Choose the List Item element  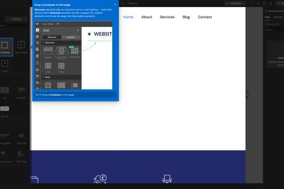click(21, 93)
